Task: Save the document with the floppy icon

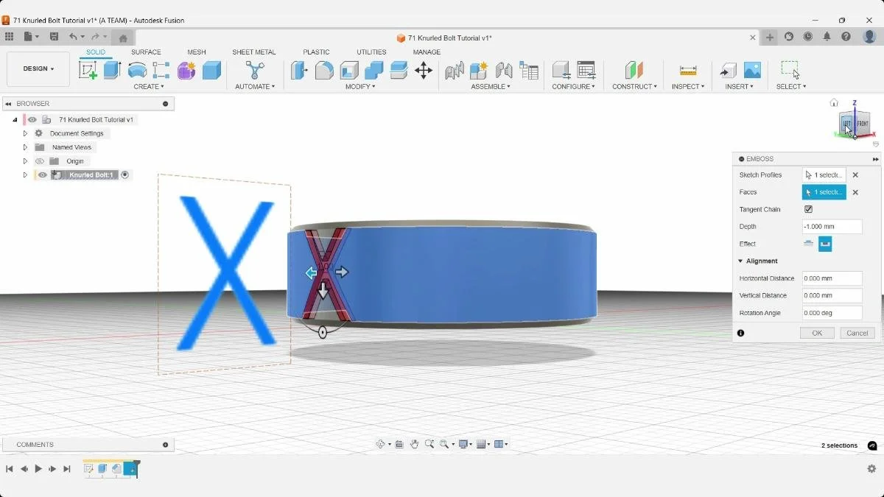Action: 54,37
